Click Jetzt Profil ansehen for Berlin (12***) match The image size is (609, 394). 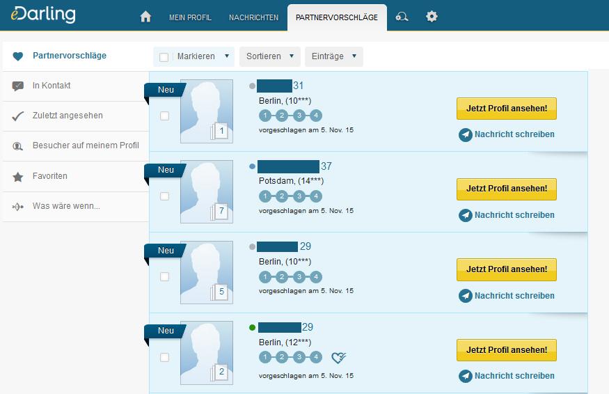[x=507, y=350]
